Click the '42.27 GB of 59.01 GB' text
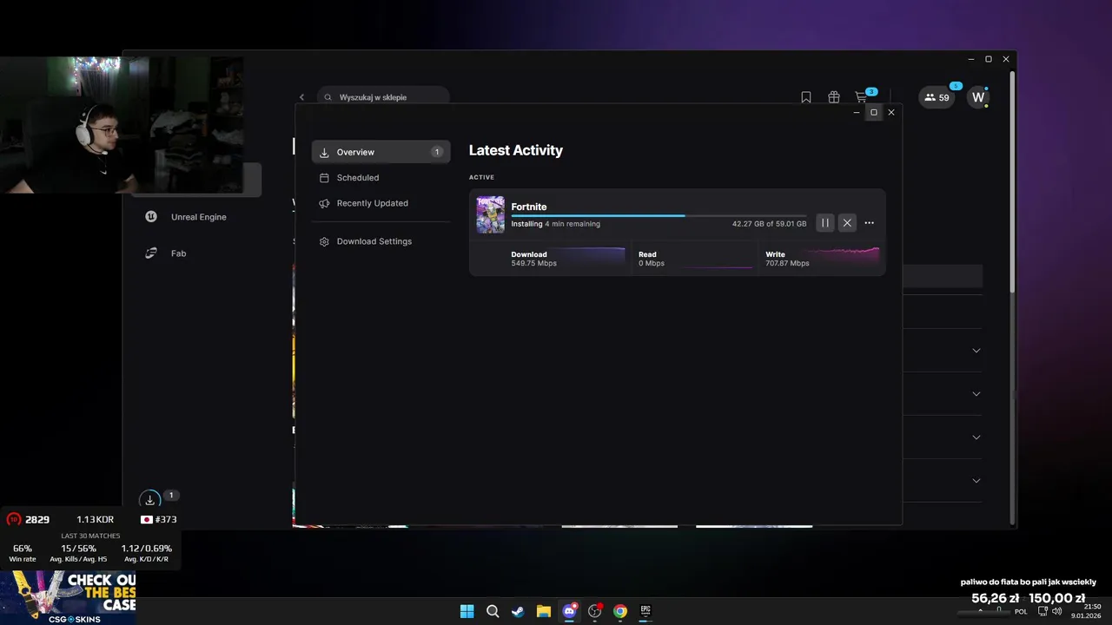This screenshot has width=1112, height=625. click(x=769, y=224)
